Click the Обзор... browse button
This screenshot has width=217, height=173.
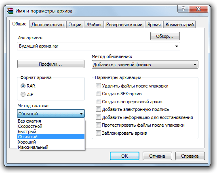pyautogui.click(x=165, y=36)
